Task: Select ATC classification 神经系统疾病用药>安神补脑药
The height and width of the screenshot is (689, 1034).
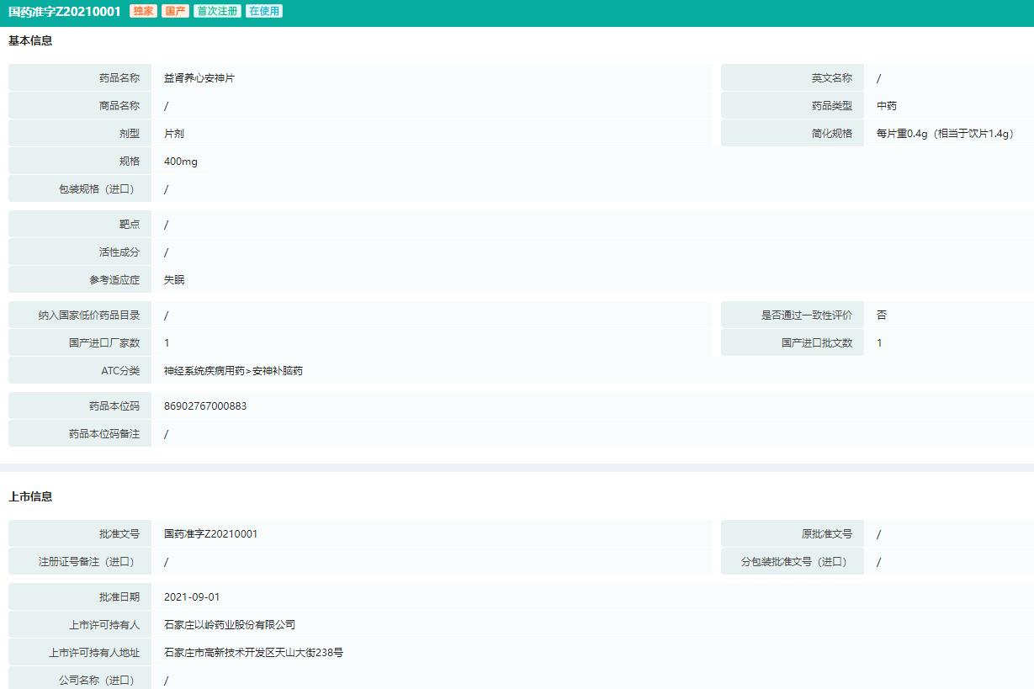Action: 233,371
